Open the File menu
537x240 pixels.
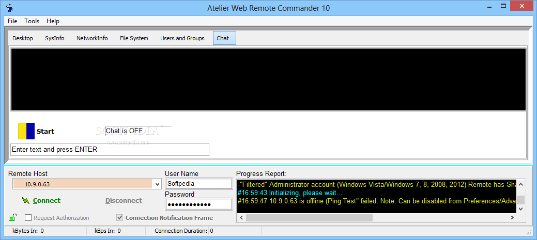(12, 21)
